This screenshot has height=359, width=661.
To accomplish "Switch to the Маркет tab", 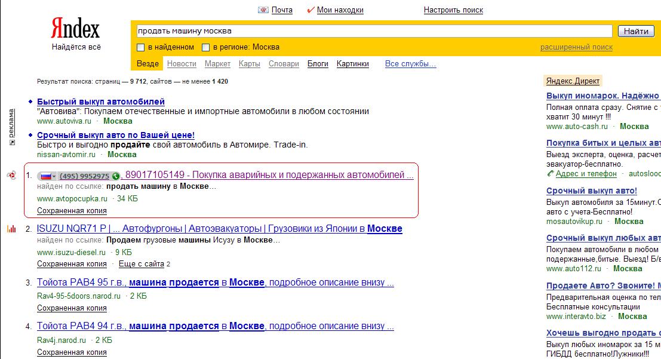I will click(x=217, y=64).
